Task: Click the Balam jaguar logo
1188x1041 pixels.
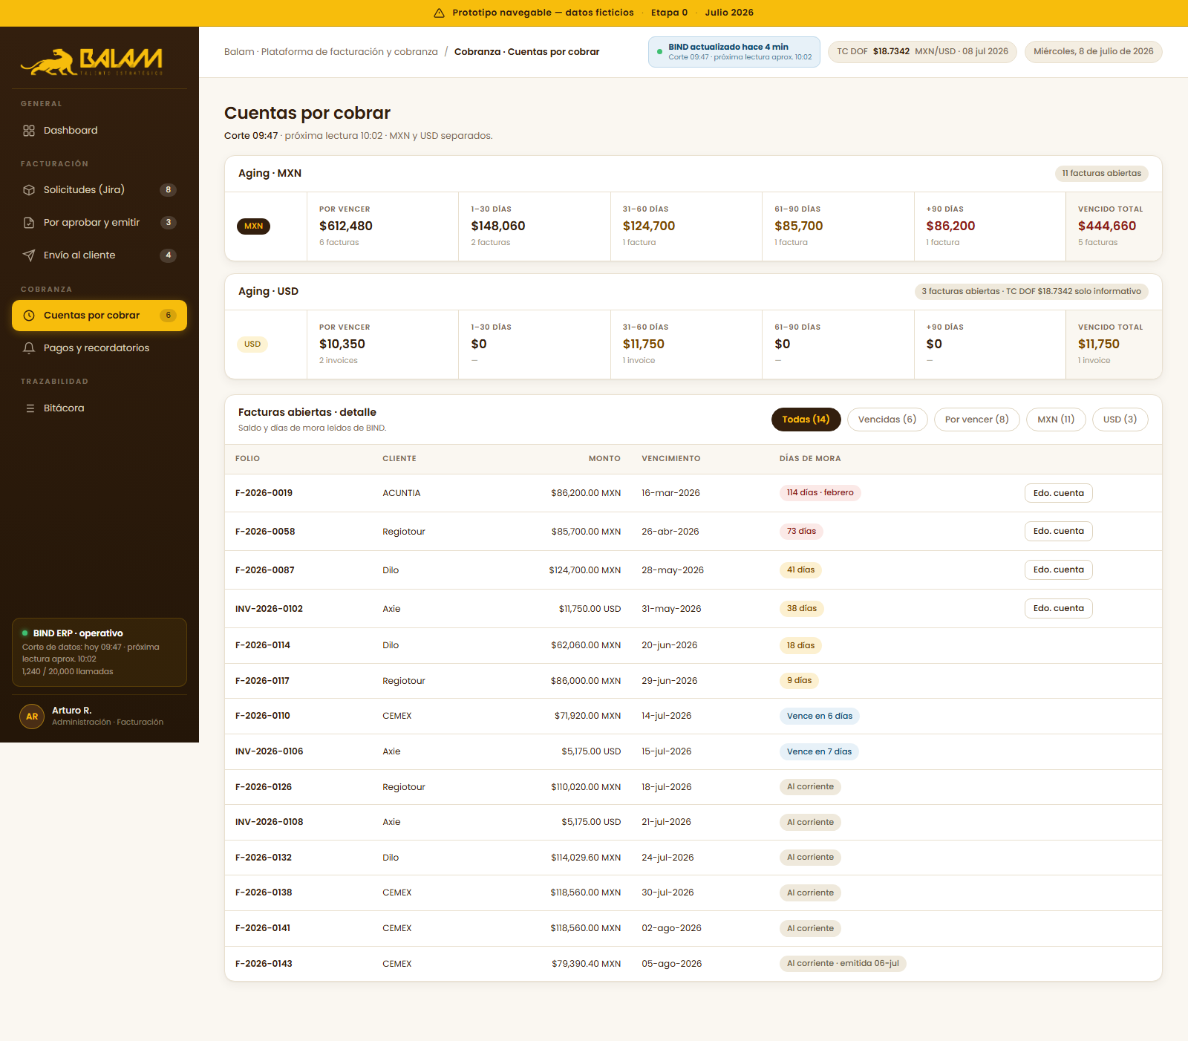Action: 91,62
